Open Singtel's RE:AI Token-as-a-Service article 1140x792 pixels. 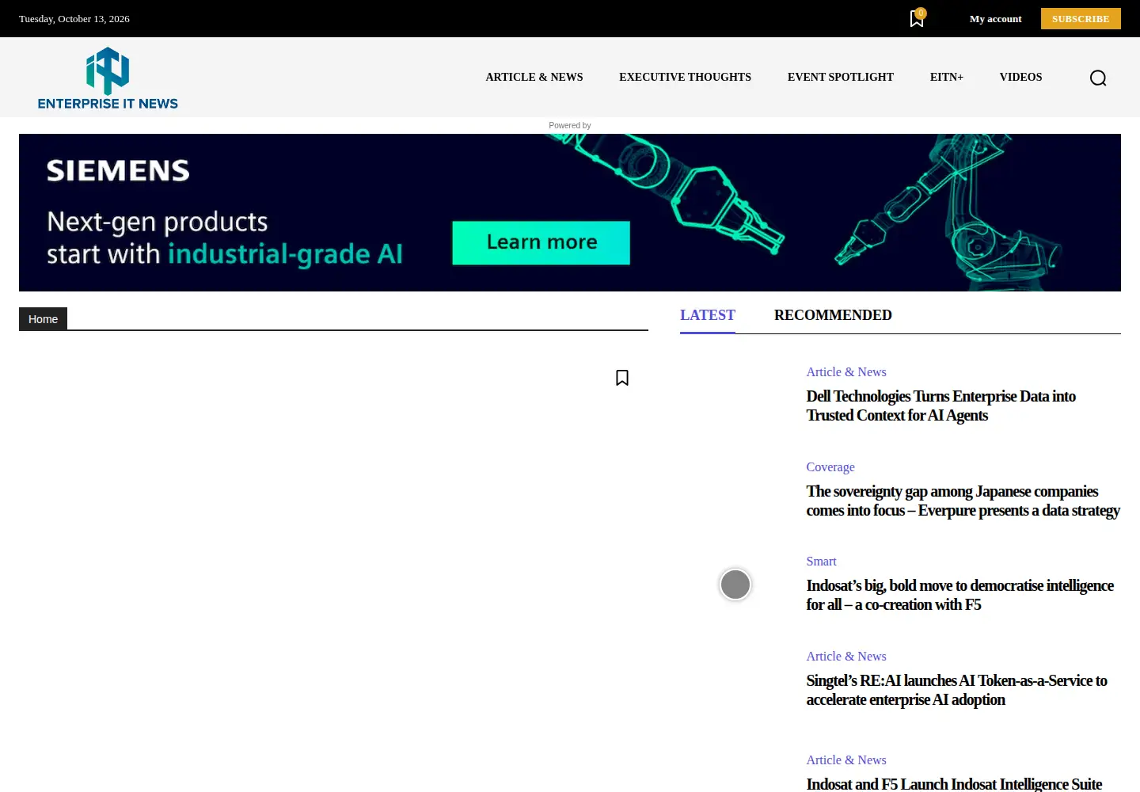pos(956,690)
